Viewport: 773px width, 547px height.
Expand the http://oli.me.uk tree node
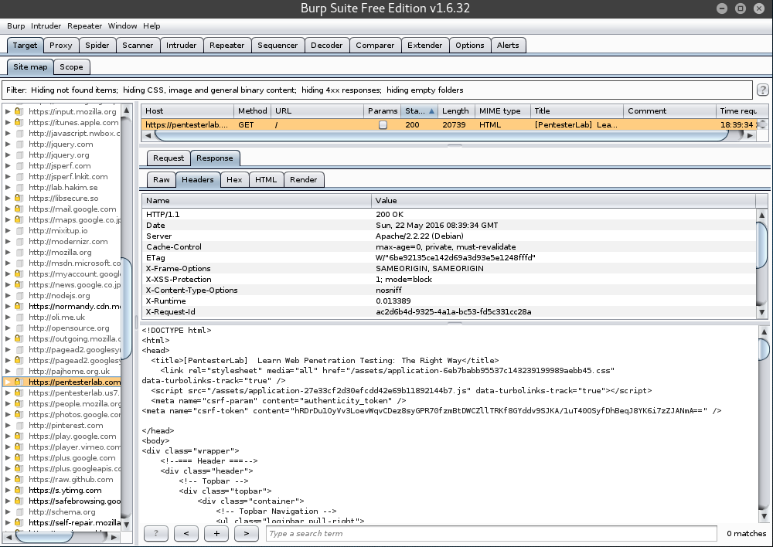8,318
